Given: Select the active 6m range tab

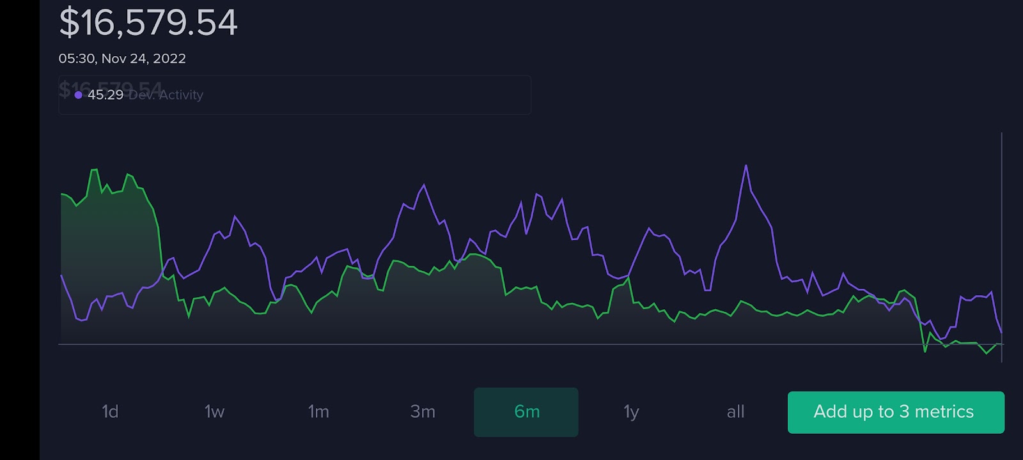Looking at the screenshot, I should pyautogui.click(x=526, y=412).
